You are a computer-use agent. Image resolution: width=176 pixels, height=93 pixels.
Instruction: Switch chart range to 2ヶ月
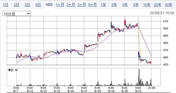(71, 5)
